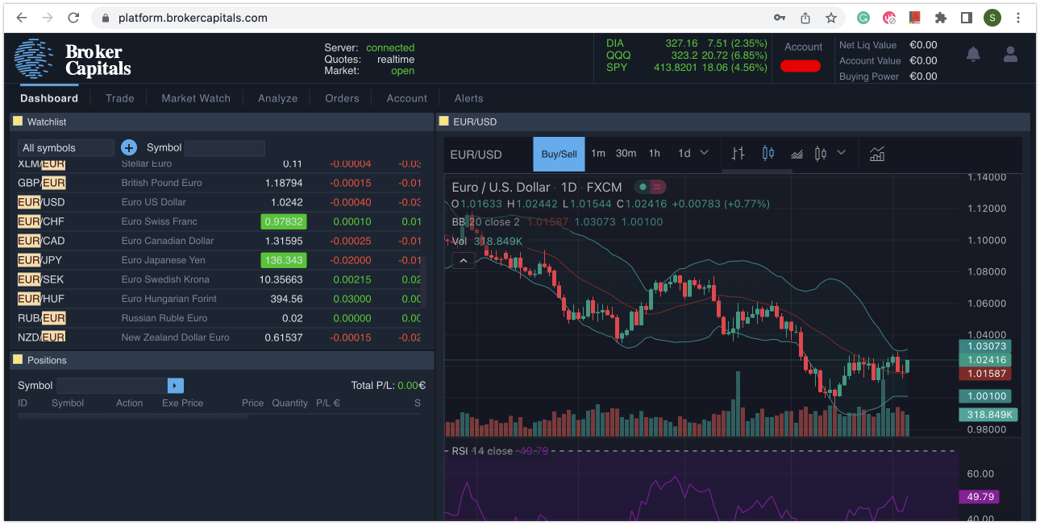
Task: Open the Chrome three-dot menu
Action: [1018, 18]
